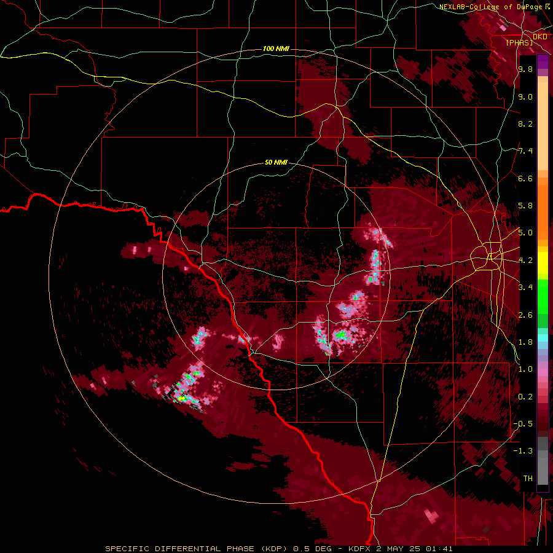Viewport: 553px width, 553px height.
Task: Click the -0.5 legend value
Action: tap(523, 424)
